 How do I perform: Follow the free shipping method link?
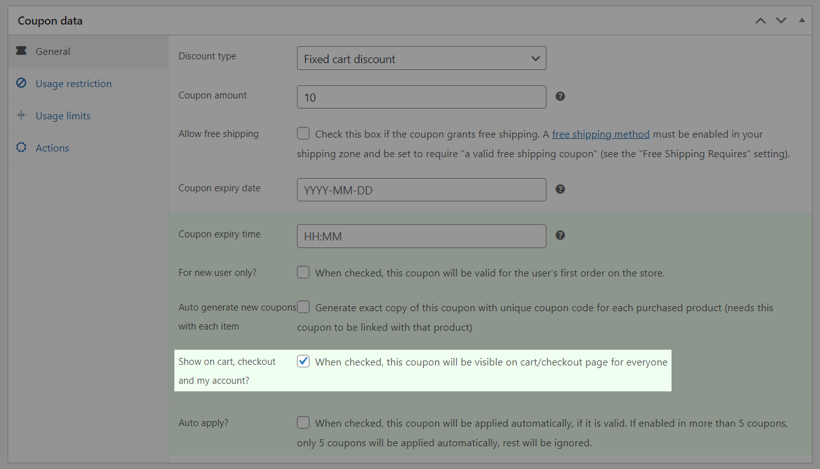point(600,134)
